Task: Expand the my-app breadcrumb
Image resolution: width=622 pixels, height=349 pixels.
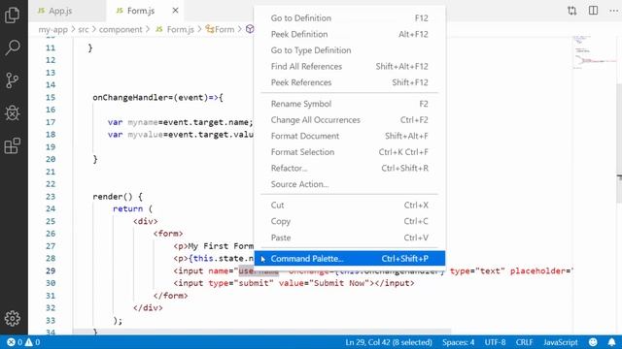Action: tap(52, 30)
